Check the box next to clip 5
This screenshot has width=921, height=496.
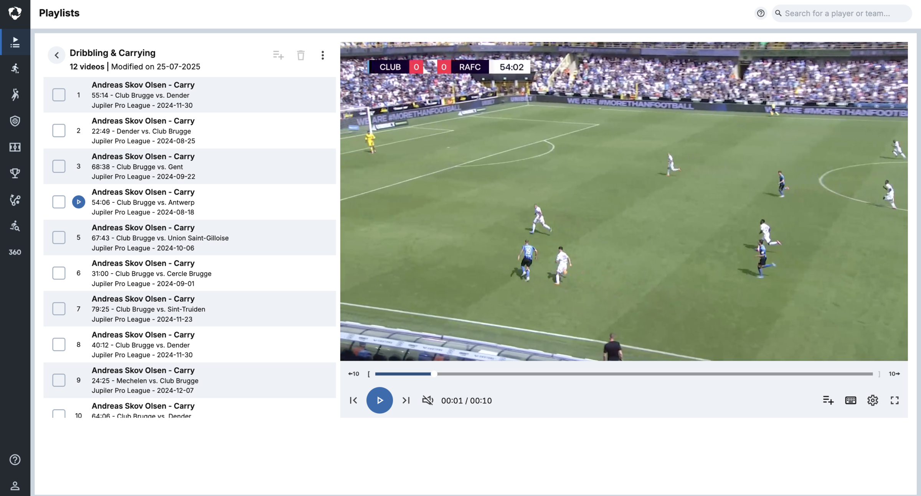pos(59,237)
